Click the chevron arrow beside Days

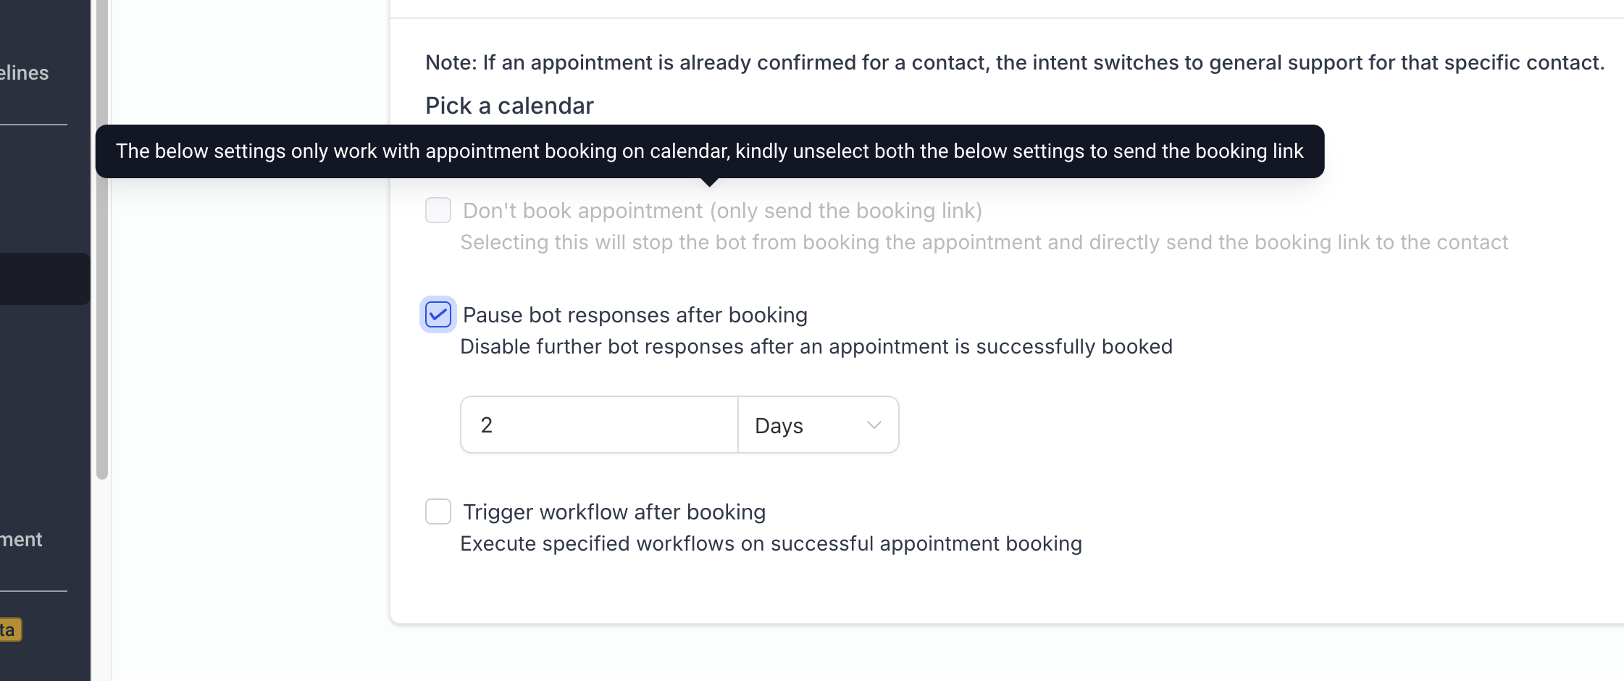(x=874, y=425)
